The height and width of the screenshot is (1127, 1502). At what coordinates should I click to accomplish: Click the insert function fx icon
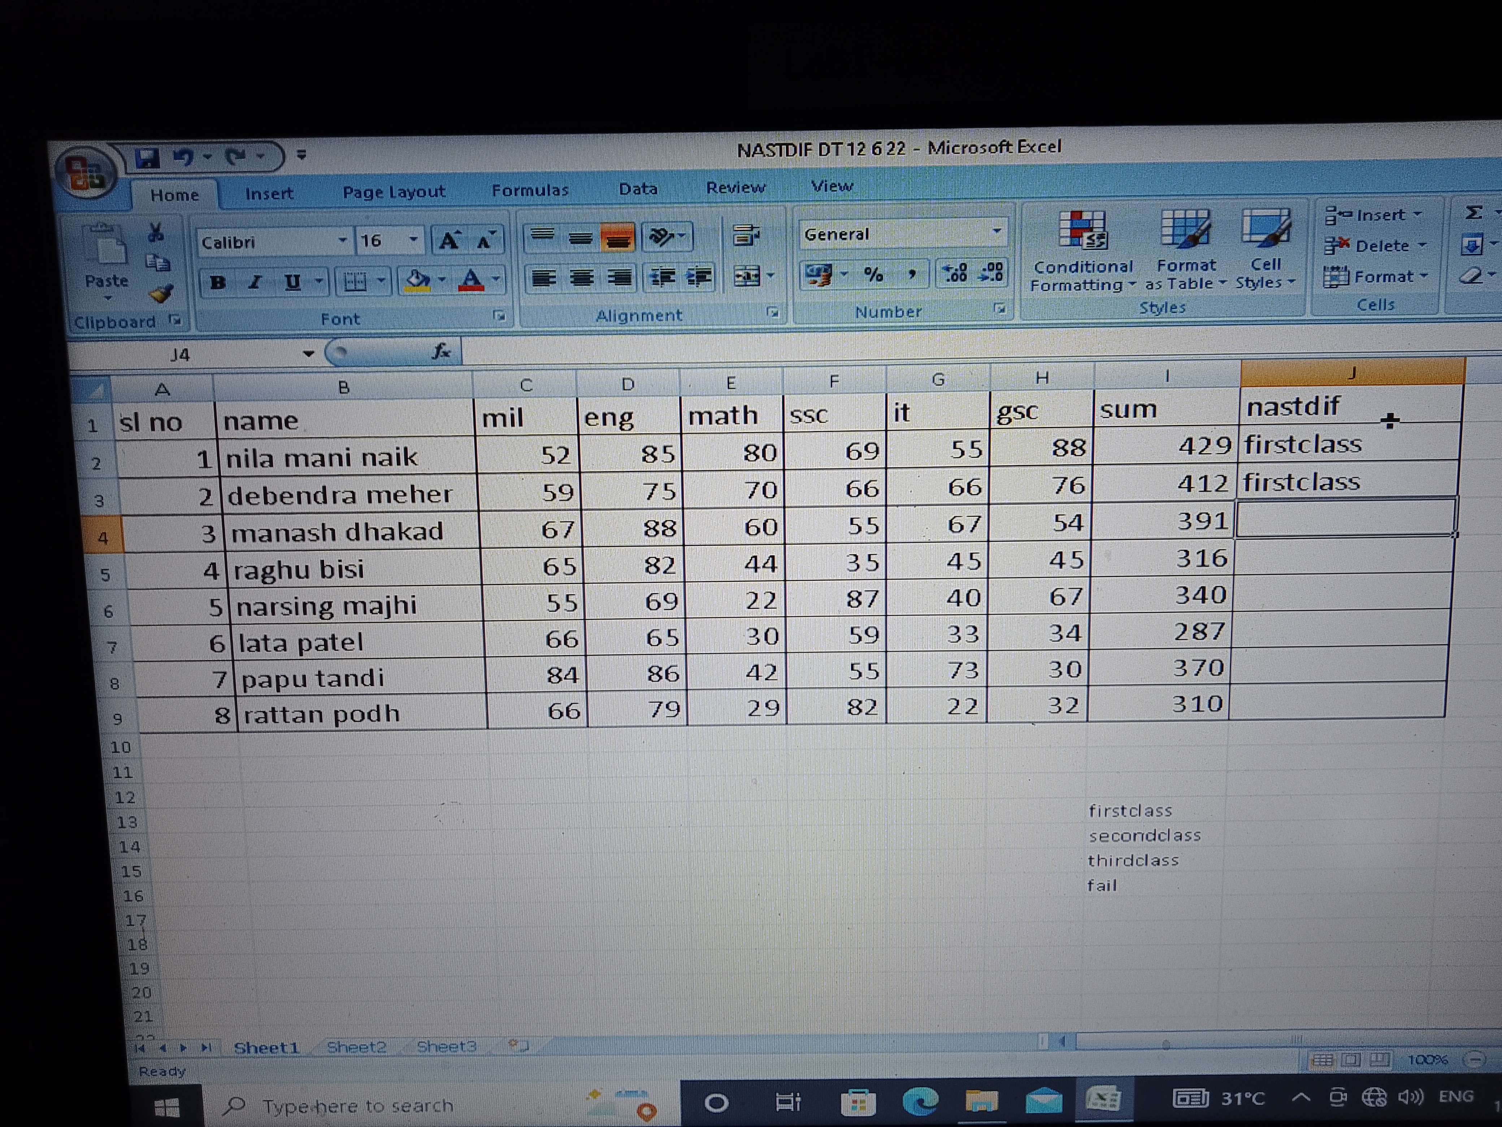click(x=441, y=351)
